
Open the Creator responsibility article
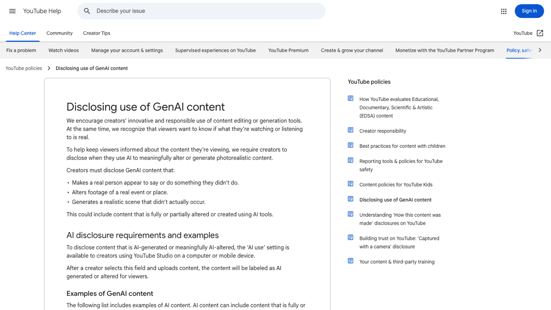tap(383, 131)
